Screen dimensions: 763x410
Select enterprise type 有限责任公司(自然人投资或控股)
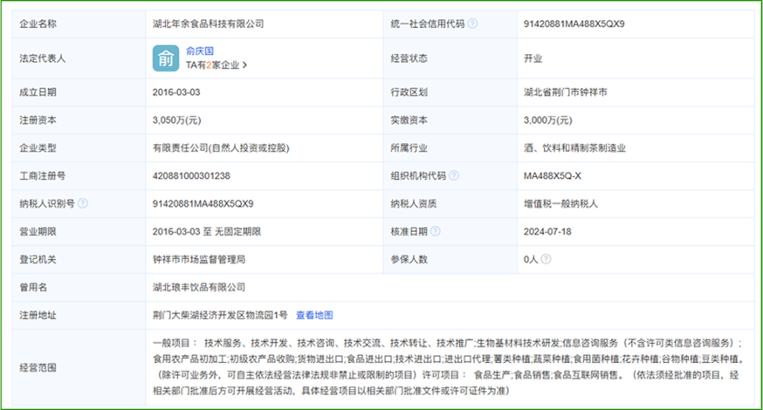point(221,147)
